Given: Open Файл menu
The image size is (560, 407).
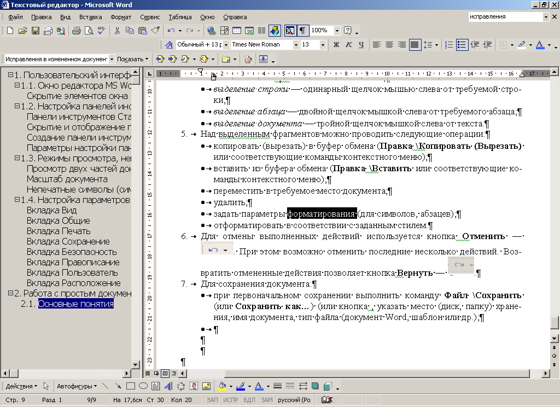Looking at the screenshot, I should pyautogui.click(x=15, y=17).
